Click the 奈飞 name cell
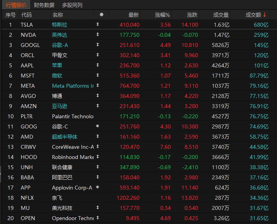Viewport: 277px width, 224px height. (57, 198)
